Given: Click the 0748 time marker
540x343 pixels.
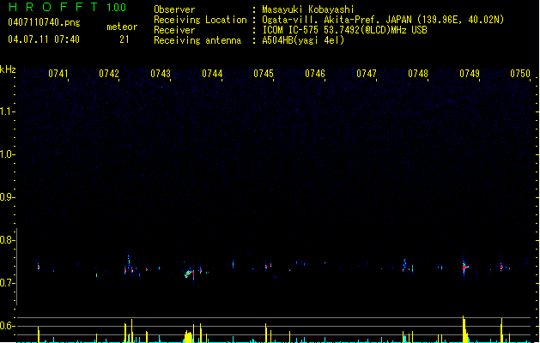Looking at the screenshot, I should coord(418,74).
